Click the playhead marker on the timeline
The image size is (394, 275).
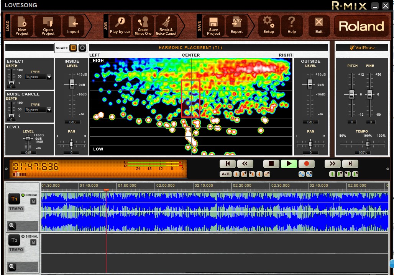click(106, 190)
